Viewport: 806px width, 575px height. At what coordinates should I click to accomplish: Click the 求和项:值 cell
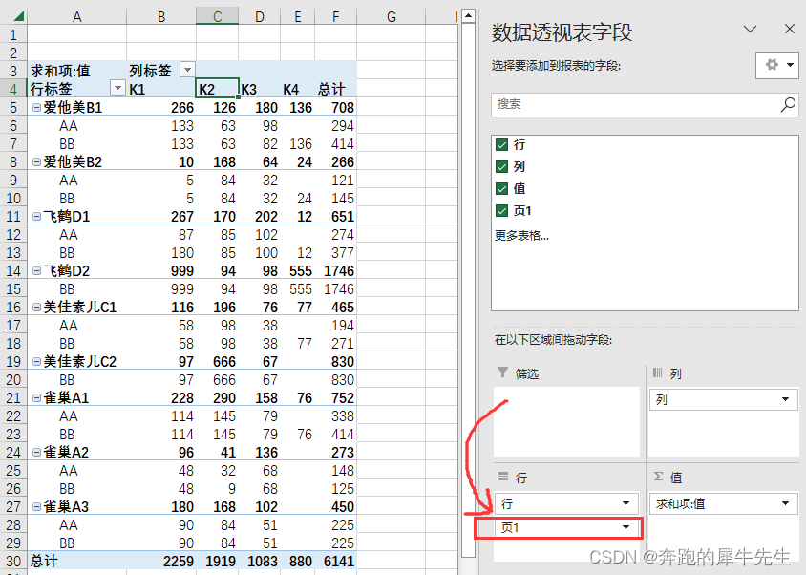tap(77, 70)
